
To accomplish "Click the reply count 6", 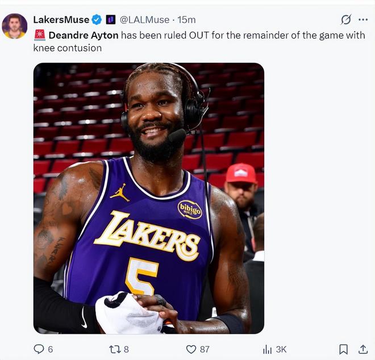I will 51,349.
